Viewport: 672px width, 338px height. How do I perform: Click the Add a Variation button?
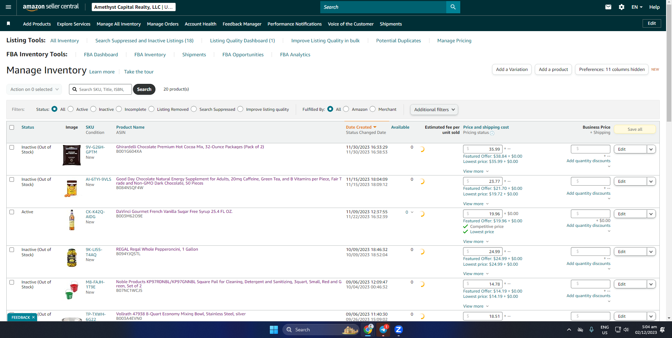click(x=512, y=69)
